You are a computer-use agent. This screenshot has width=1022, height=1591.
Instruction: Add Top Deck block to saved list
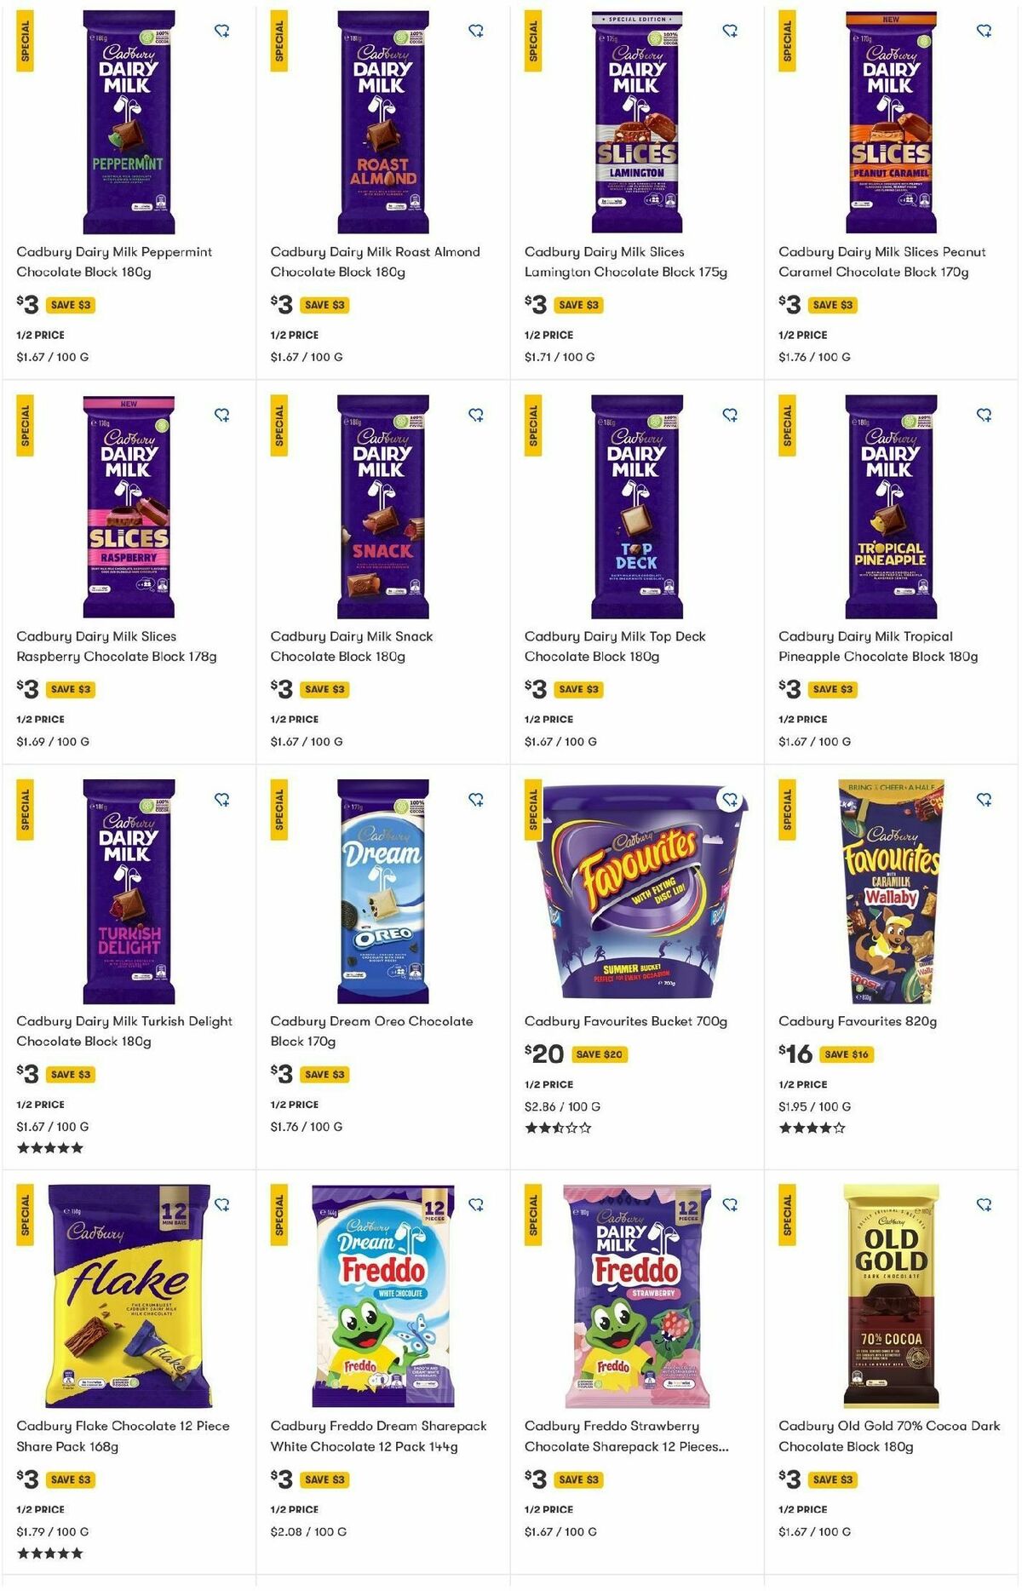coord(730,416)
